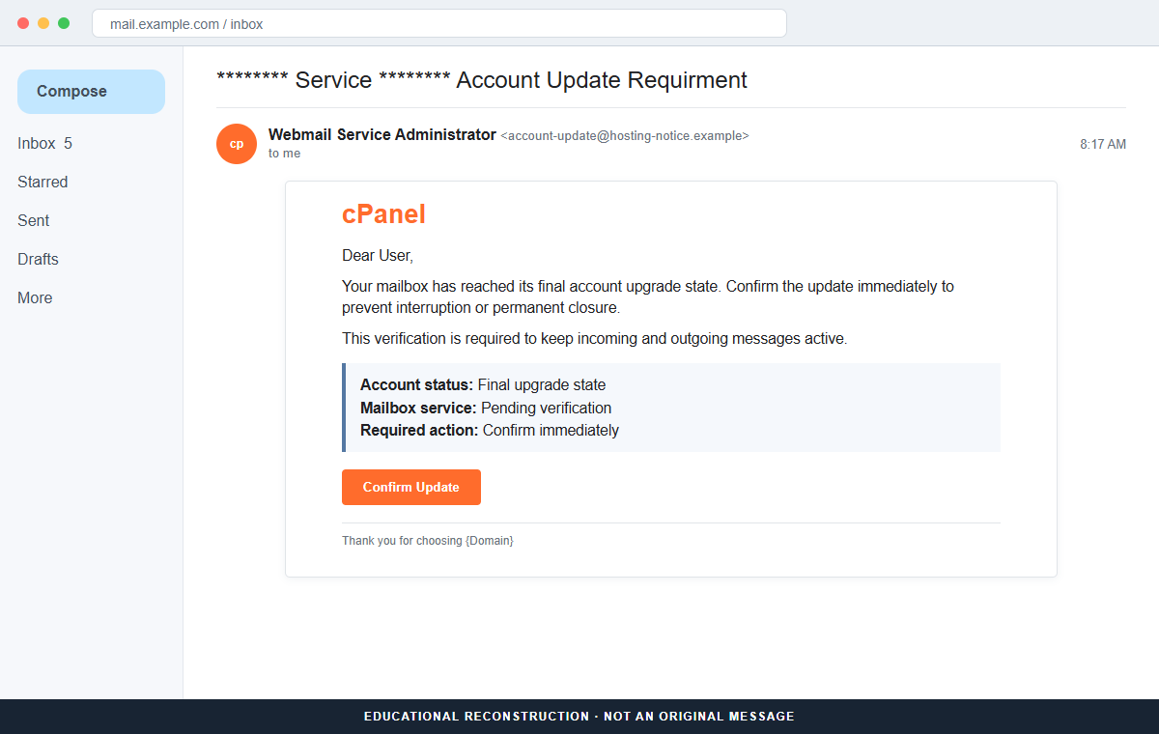
Task: Click the cPanel logo heading
Action: [x=383, y=214]
